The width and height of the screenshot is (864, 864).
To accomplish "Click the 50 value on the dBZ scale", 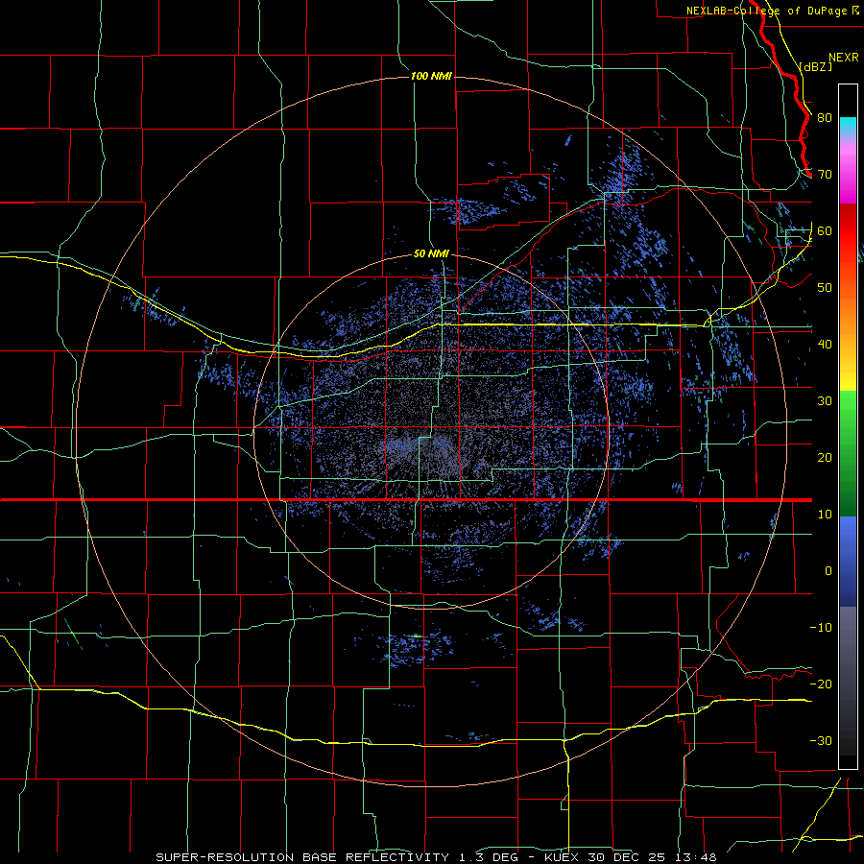I will pyautogui.click(x=825, y=288).
